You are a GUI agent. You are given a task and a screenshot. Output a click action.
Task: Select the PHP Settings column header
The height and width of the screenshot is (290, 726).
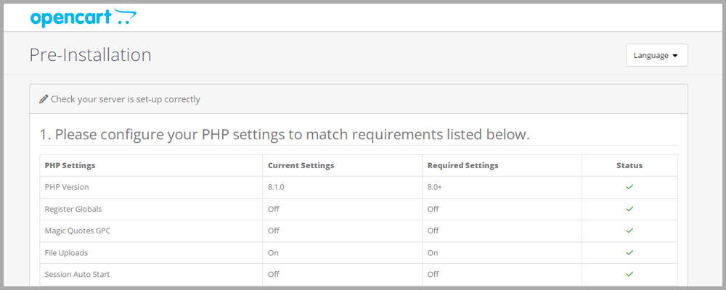pos(70,165)
